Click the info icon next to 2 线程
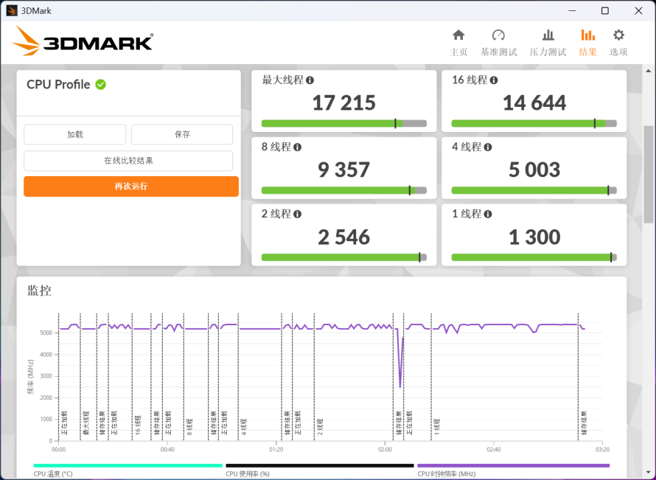Image resolution: width=656 pixels, height=480 pixels. tap(298, 215)
